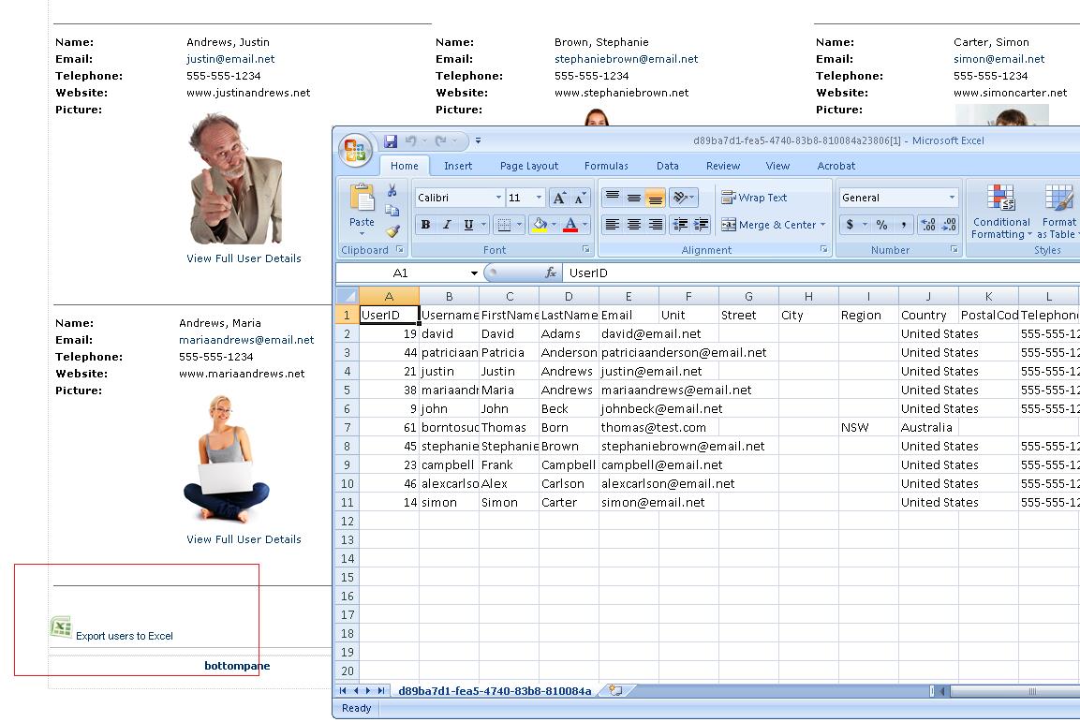Insert a new worksheet tab
The width and height of the screenshot is (1080, 722).
615,690
